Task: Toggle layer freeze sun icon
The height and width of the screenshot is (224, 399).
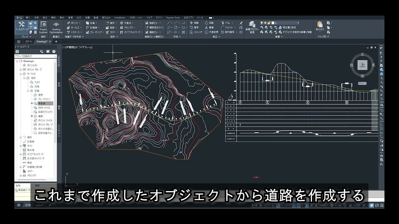Action: click(265, 23)
